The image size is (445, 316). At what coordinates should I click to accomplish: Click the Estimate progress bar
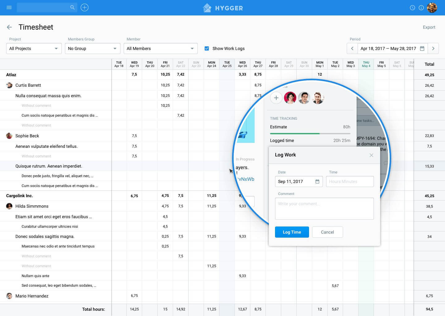tap(310, 134)
